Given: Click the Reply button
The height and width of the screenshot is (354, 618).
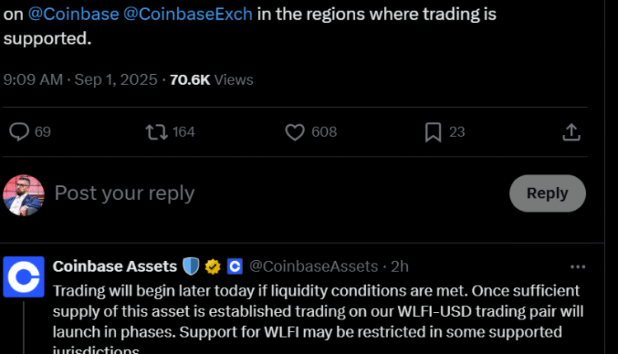Looking at the screenshot, I should tap(547, 193).
